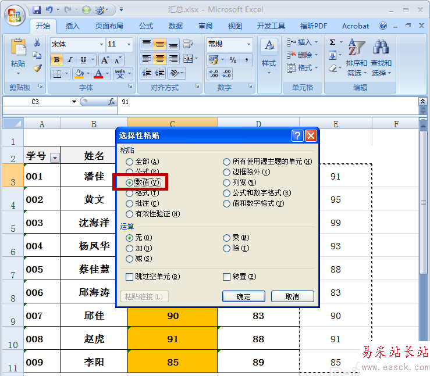Switch to the 页面布局 tab
The height and width of the screenshot is (376, 430).
[x=109, y=26]
